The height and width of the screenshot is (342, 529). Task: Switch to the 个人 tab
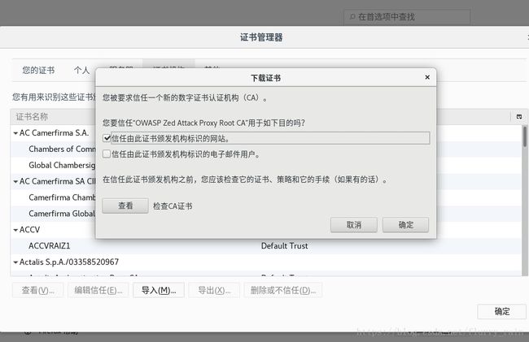click(81, 71)
